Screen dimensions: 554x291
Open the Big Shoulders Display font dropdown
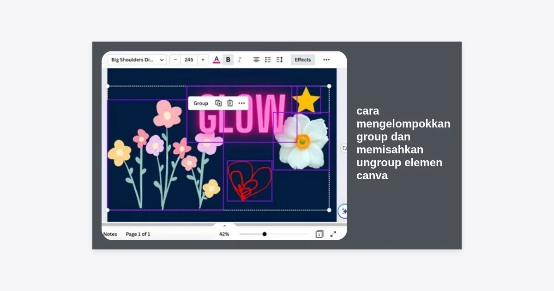tap(137, 60)
